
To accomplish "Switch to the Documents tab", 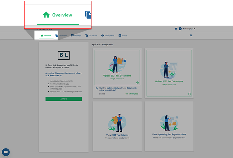I will tap(61, 35).
